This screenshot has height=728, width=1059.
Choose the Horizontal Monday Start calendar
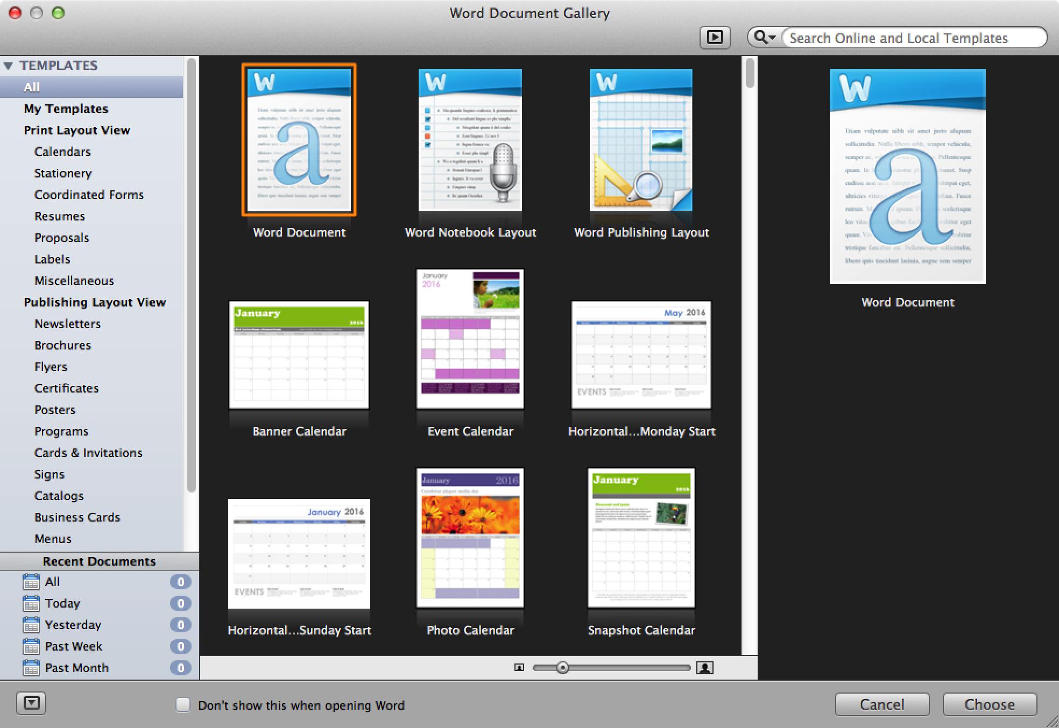[641, 355]
